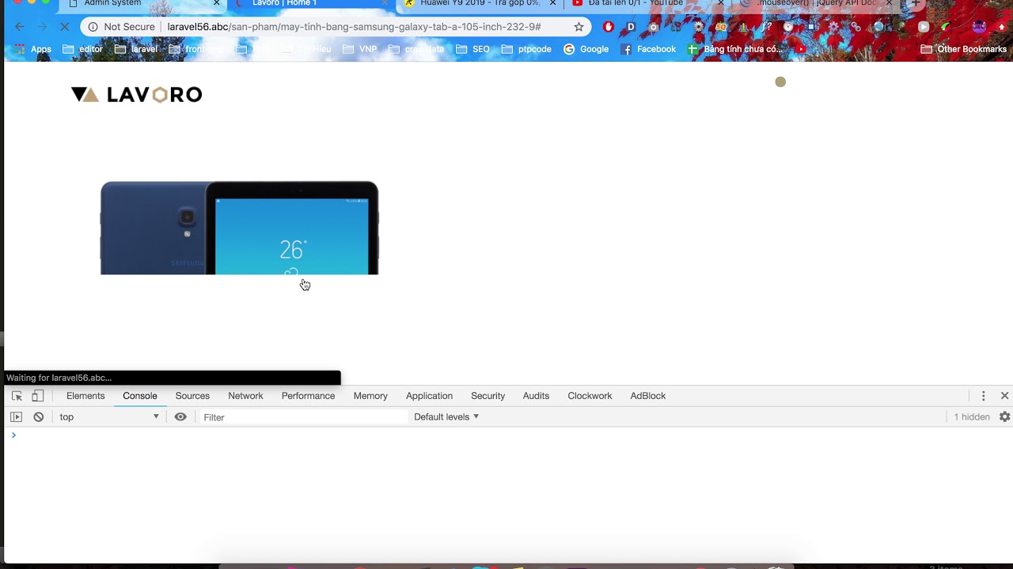Open the DevTools Audits panel
The width and height of the screenshot is (1013, 569).
[x=536, y=396]
